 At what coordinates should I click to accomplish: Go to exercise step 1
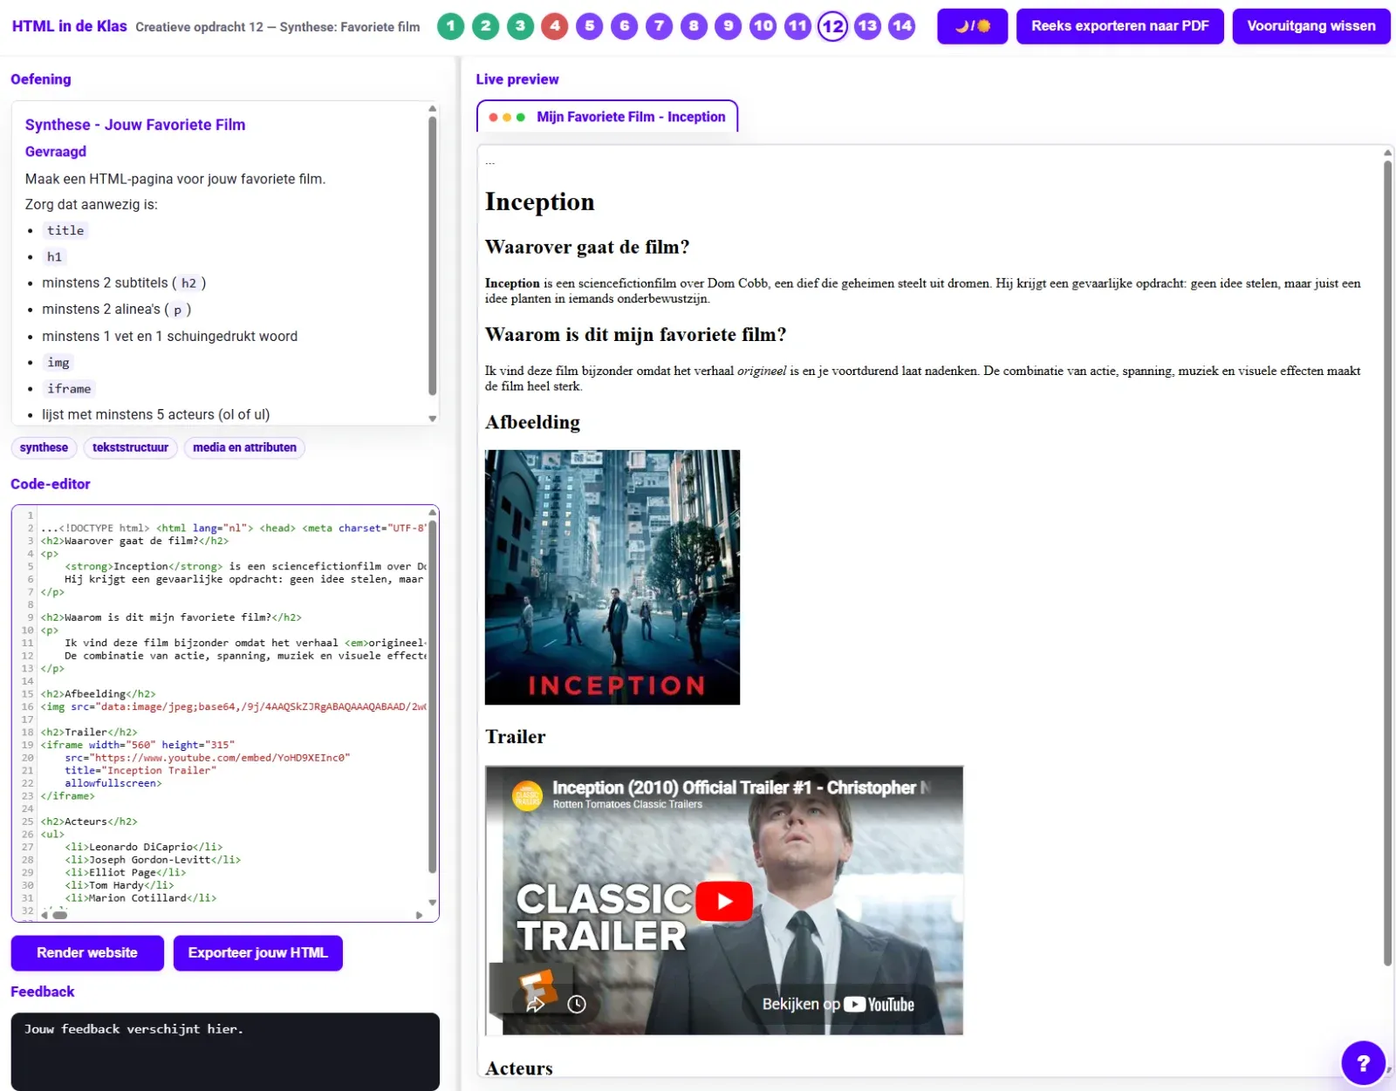(x=450, y=26)
